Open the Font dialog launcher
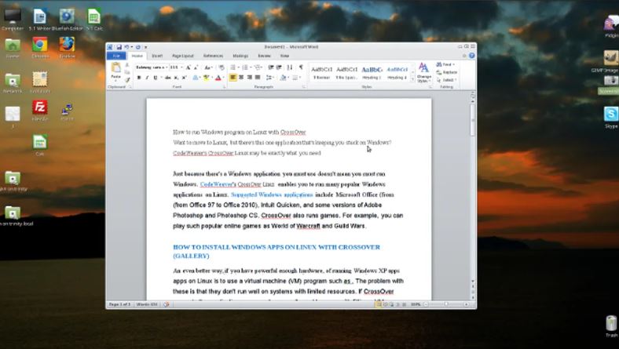The image size is (619, 349). coord(225,87)
